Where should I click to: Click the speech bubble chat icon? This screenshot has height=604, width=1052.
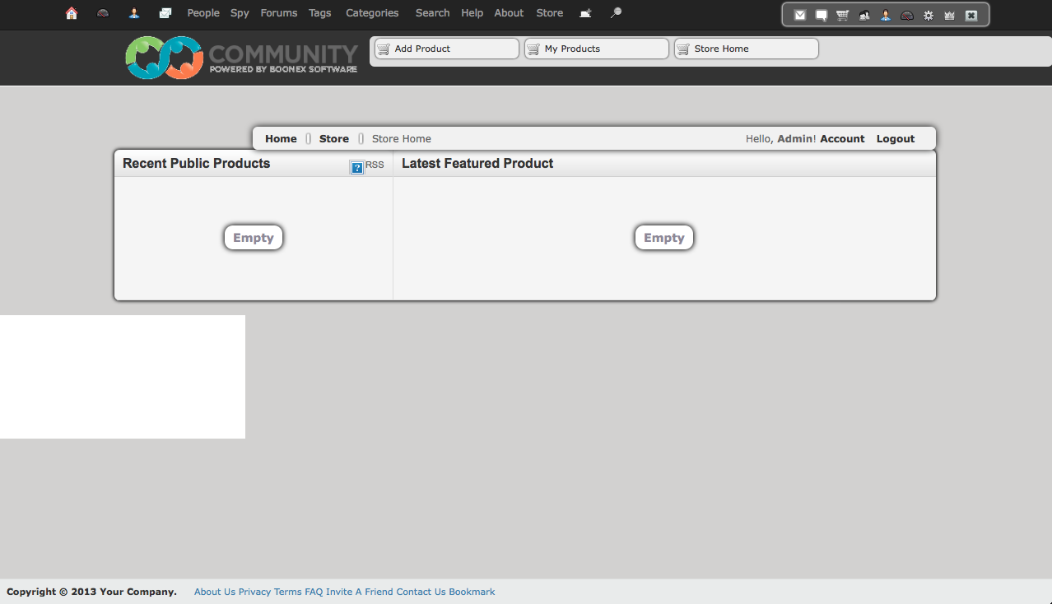[x=822, y=15]
